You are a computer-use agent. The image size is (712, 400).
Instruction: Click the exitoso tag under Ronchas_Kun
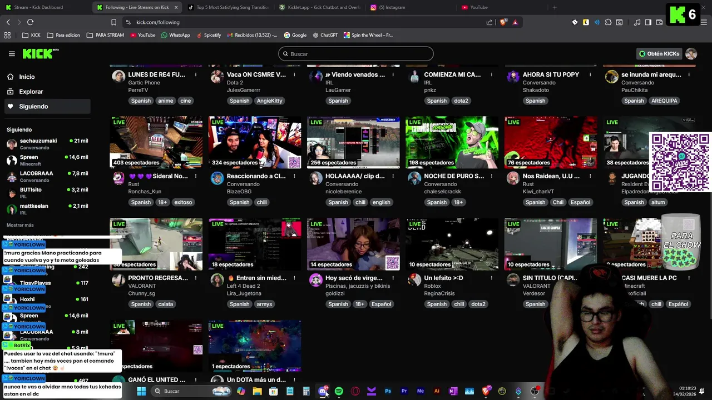pyautogui.click(x=183, y=202)
